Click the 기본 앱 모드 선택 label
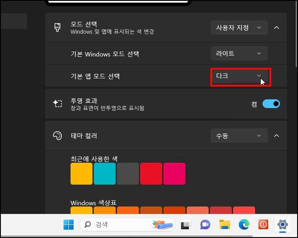Screen dimensions: 298x238 (95, 76)
